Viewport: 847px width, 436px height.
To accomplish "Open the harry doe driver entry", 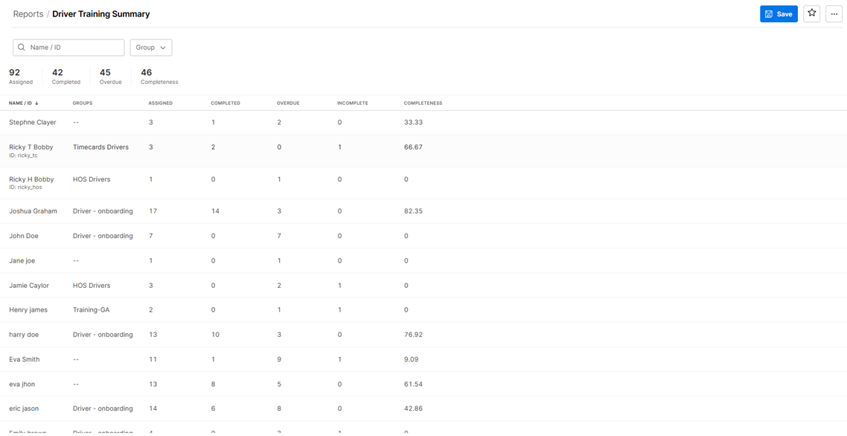I will [x=24, y=335].
